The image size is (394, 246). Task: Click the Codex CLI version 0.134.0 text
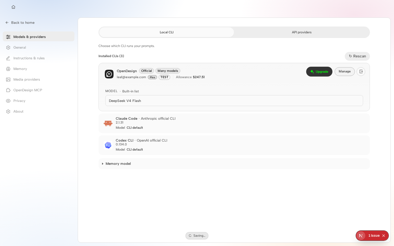click(121, 144)
